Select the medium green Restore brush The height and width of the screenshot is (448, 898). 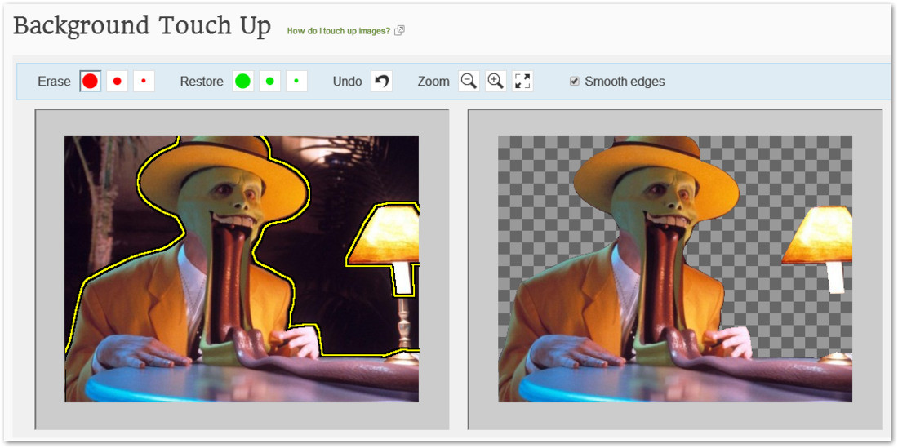[269, 82]
